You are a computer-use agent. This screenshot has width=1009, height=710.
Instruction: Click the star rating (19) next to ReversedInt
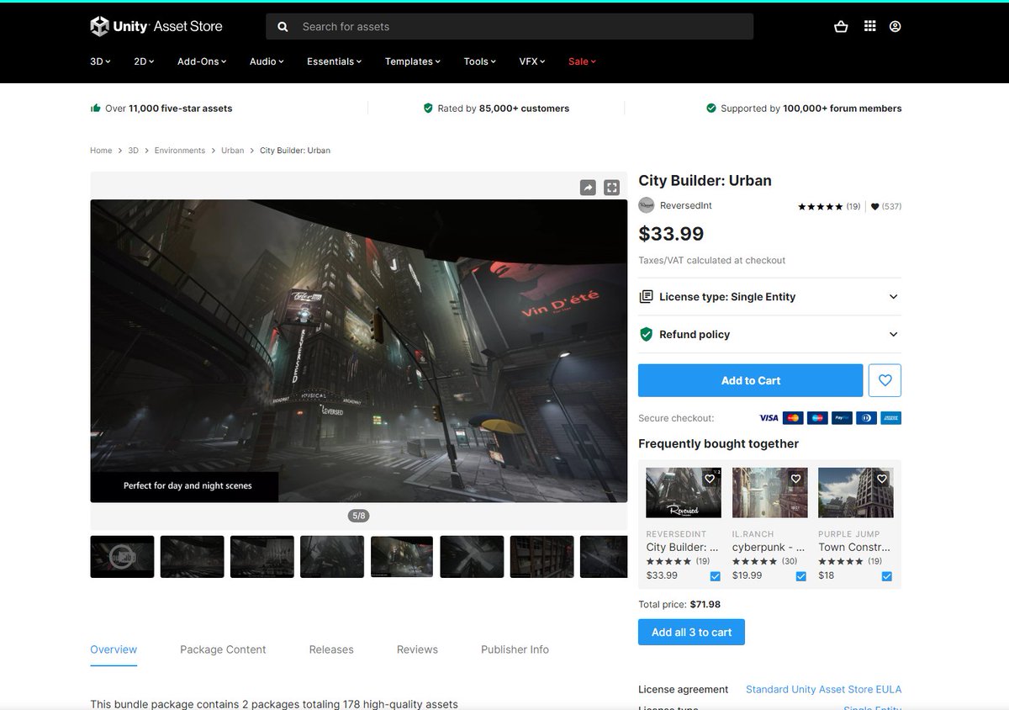point(828,206)
